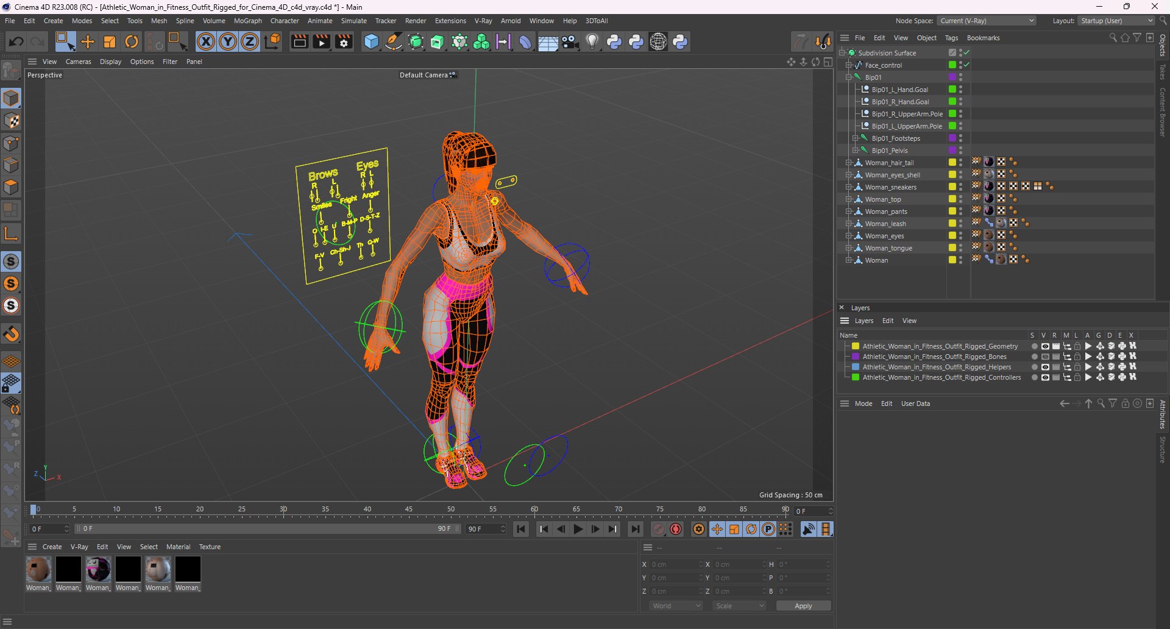
Task: Open Material manager Texture menu
Action: (210, 547)
